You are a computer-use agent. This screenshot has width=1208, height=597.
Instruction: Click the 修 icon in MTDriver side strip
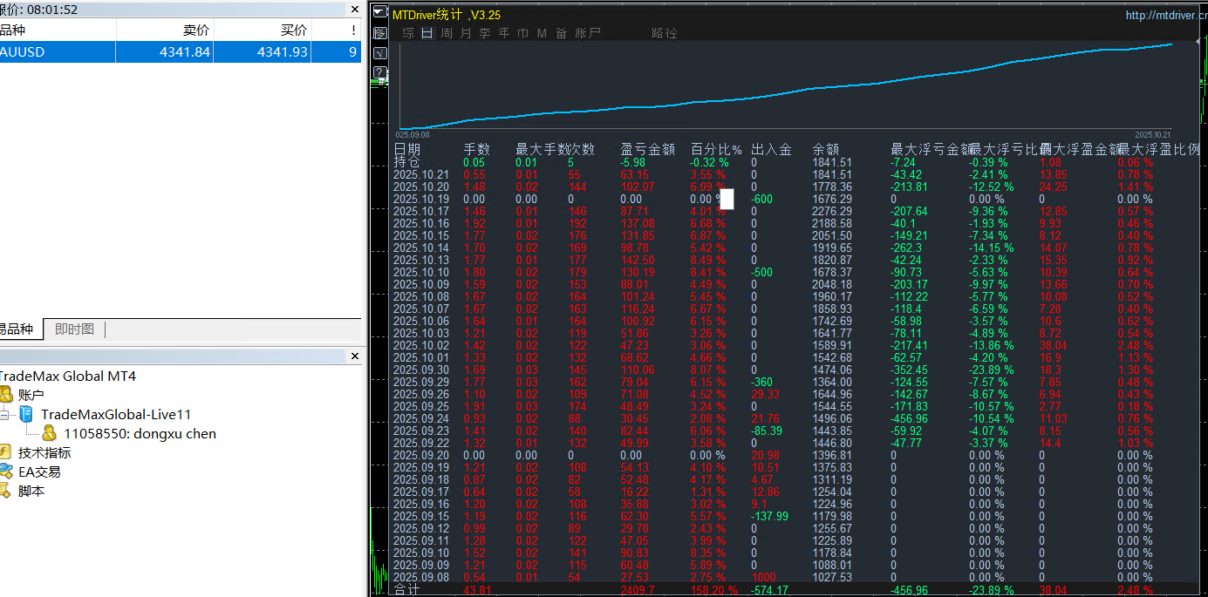pos(379,33)
